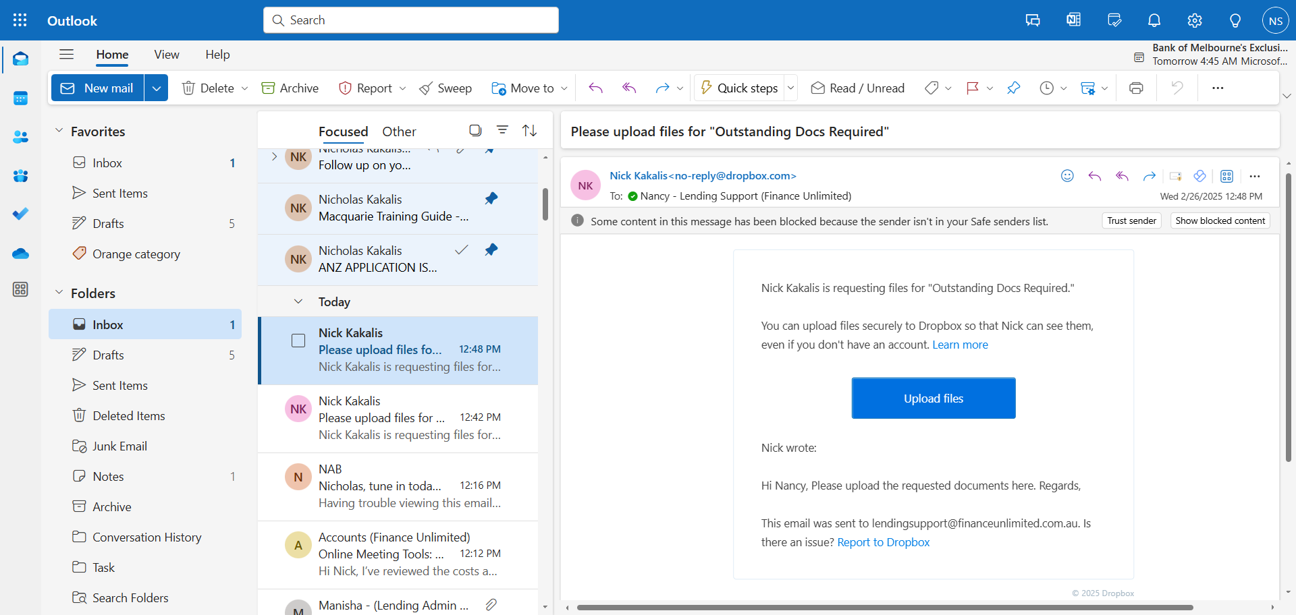Open the Settings gear icon
The width and height of the screenshot is (1296, 615).
point(1195,20)
